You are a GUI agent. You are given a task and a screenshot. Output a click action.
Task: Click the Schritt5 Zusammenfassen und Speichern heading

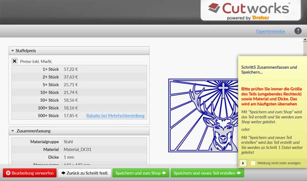tap(269, 70)
